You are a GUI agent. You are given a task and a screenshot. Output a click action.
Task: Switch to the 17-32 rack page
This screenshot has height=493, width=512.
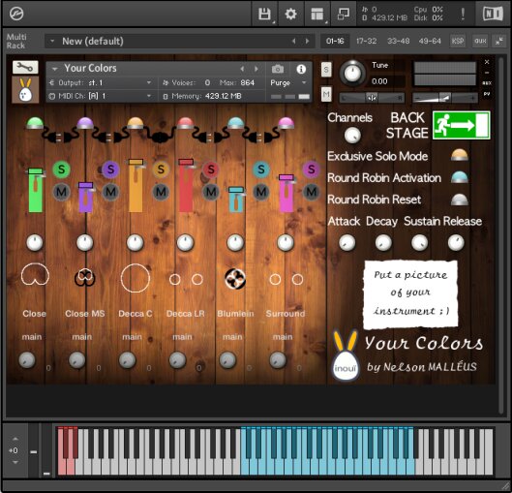[367, 41]
